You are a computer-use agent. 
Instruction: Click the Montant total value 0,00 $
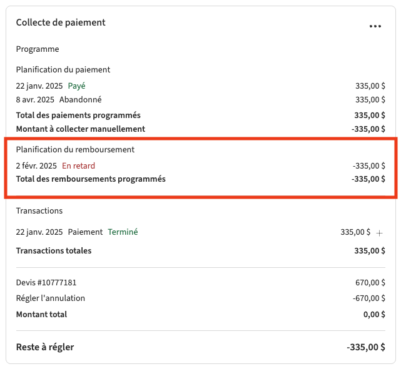coord(374,314)
